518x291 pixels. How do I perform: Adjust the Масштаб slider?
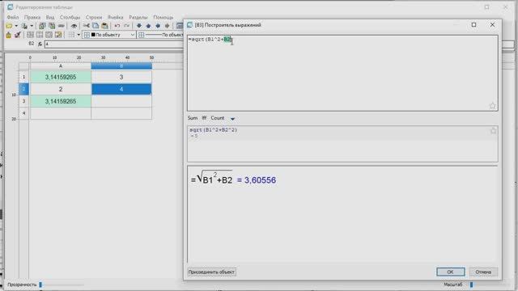coord(472,285)
